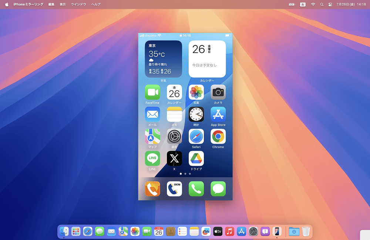Open Feedback Assistant from the Mac Dock

coord(265,232)
